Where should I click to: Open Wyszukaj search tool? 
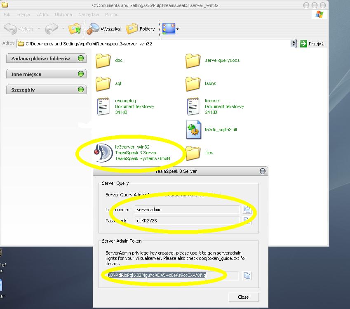[104, 29]
